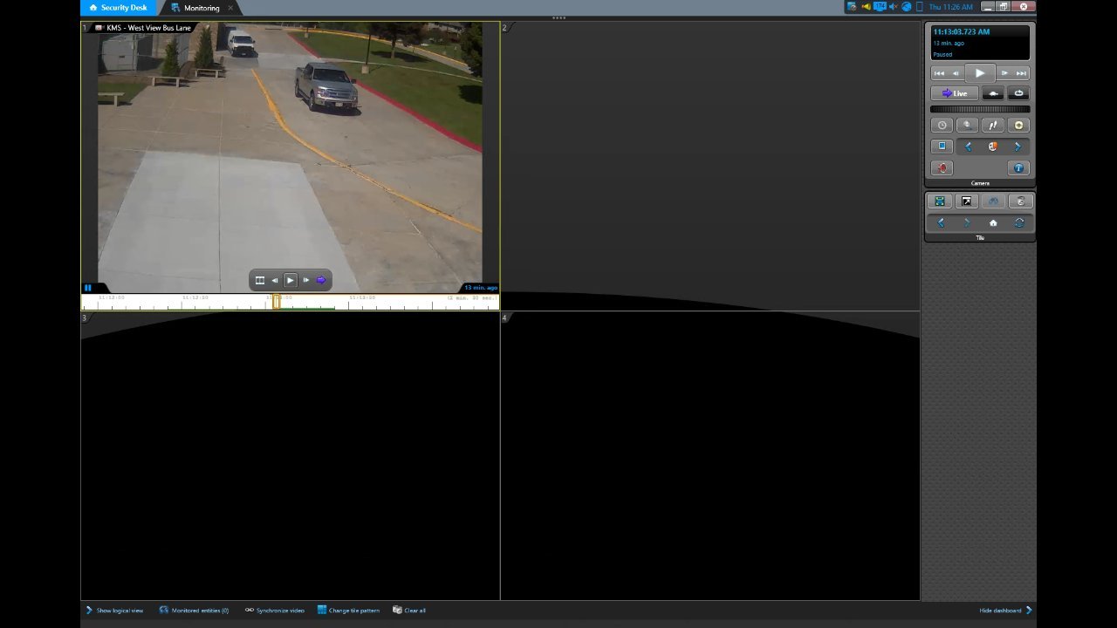Jump backward using dashboard skip-back button
The image size is (1117, 628).
(x=939, y=73)
